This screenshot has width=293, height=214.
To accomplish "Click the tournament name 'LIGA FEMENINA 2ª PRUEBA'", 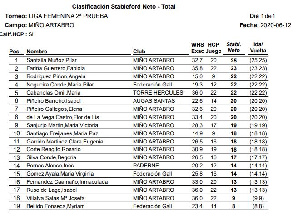I will pos(70,16).
